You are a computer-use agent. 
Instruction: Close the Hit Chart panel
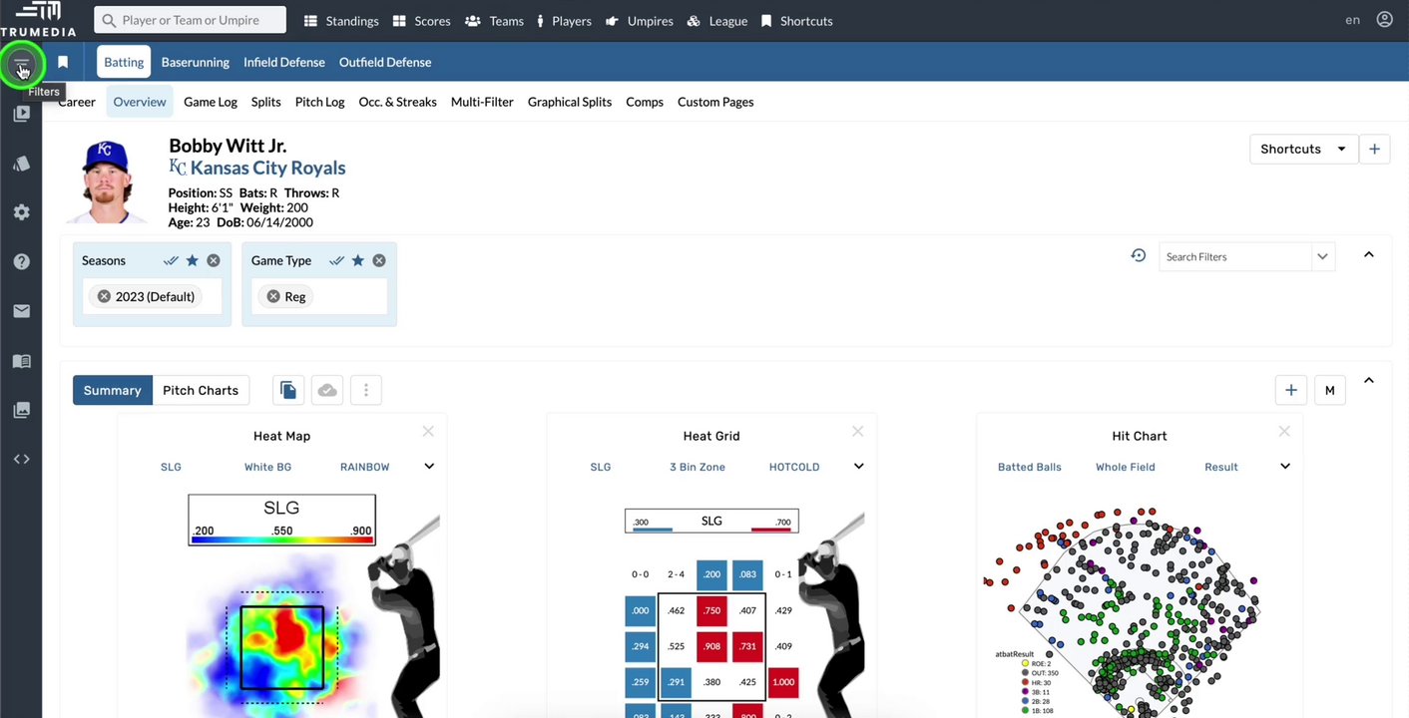coord(1284,432)
